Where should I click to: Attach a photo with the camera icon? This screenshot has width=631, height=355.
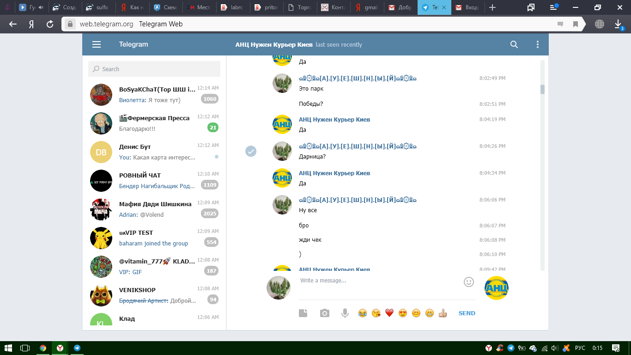coord(325,313)
